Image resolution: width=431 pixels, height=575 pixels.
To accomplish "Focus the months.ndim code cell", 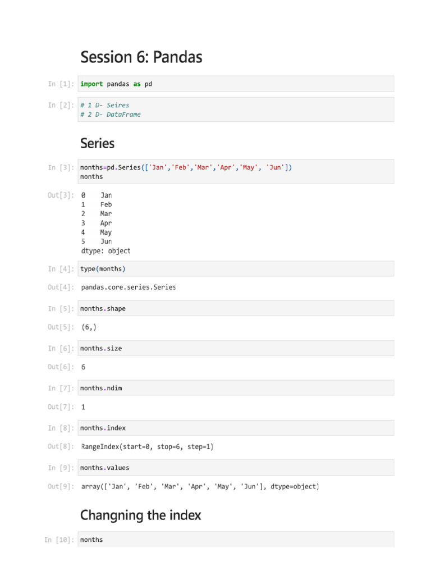I will (236, 389).
